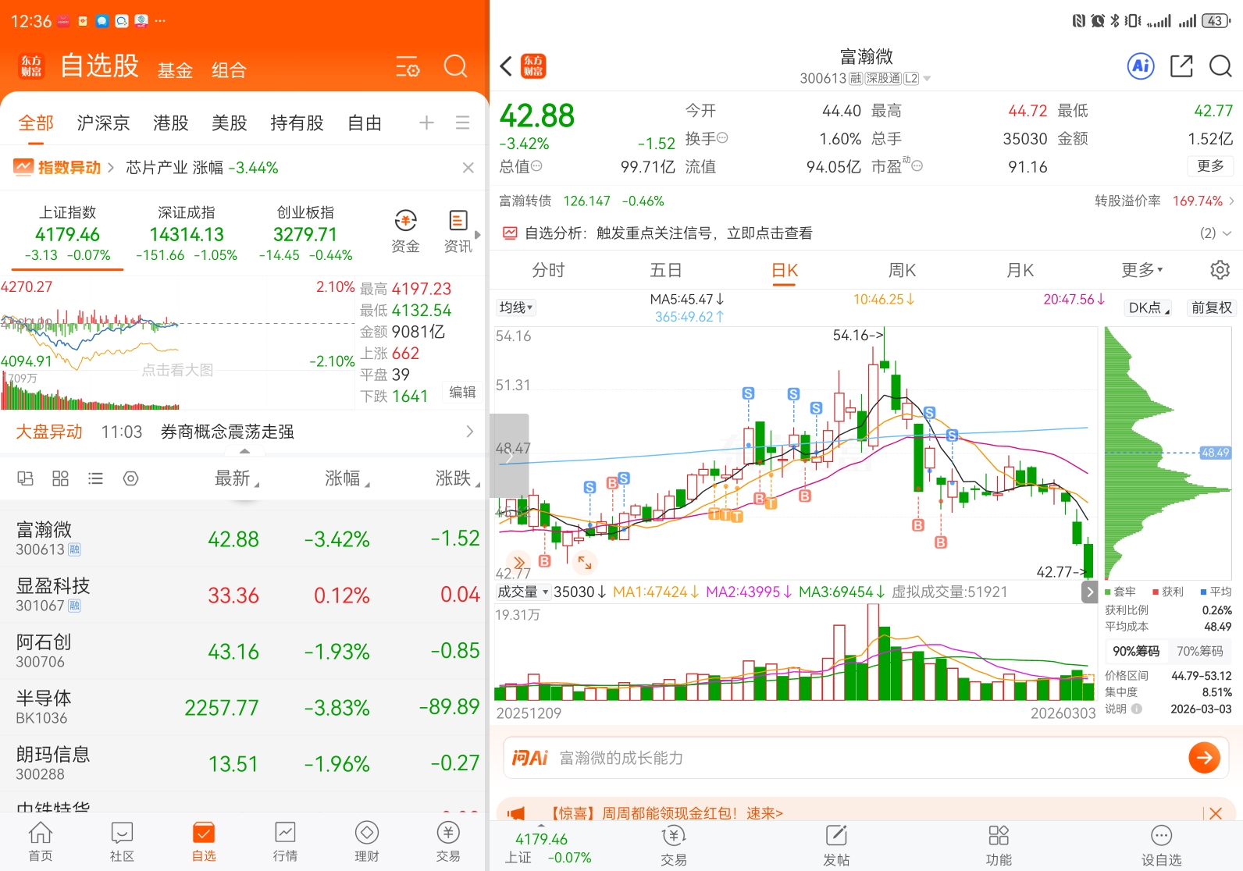Image resolution: width=1243 pixels, height=871 pixels.
Task: Switch to the grid card view icon
Action: 60,478
